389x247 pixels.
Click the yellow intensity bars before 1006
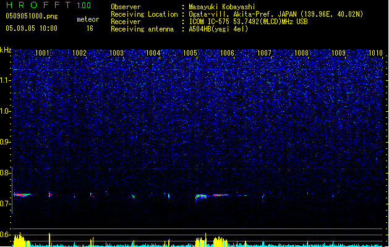(220, 242)
